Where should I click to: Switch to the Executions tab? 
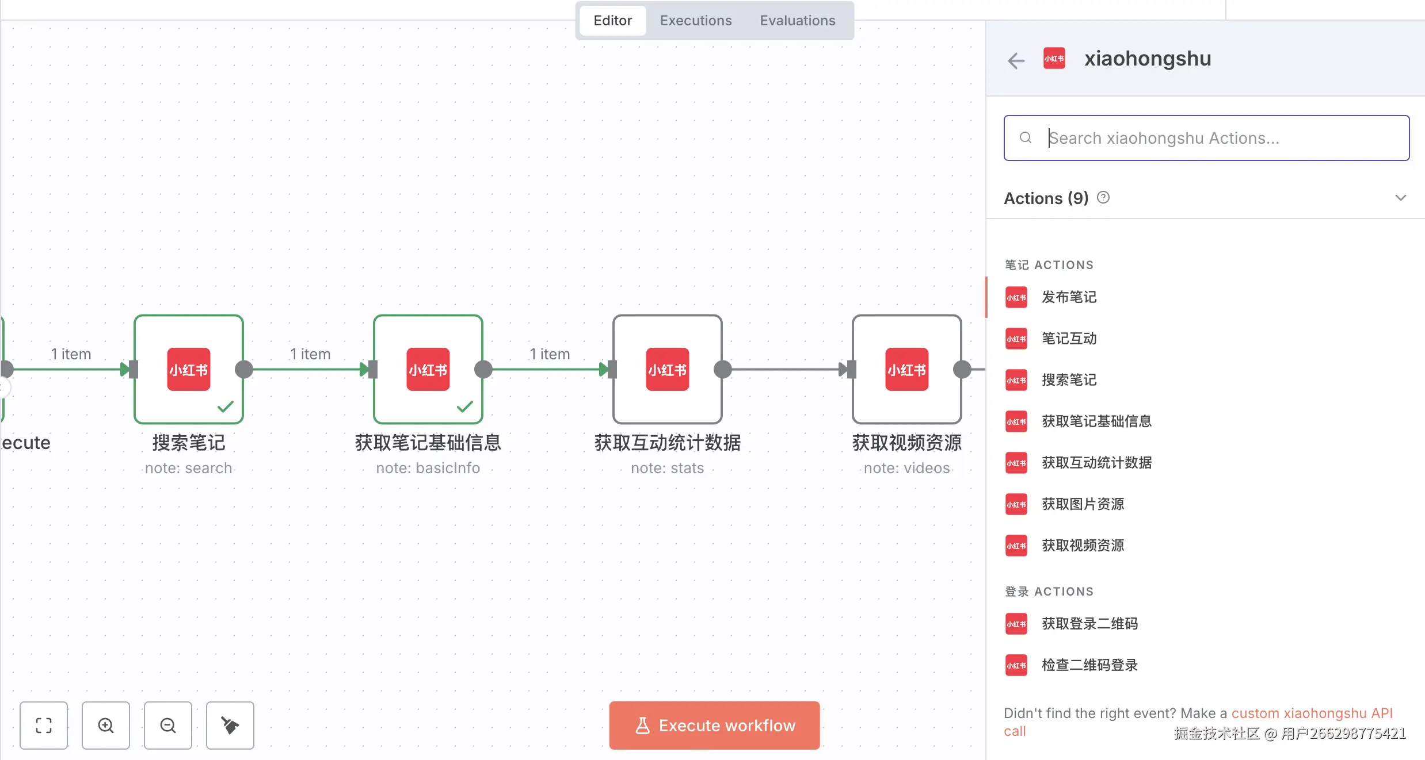coord(695,21)
